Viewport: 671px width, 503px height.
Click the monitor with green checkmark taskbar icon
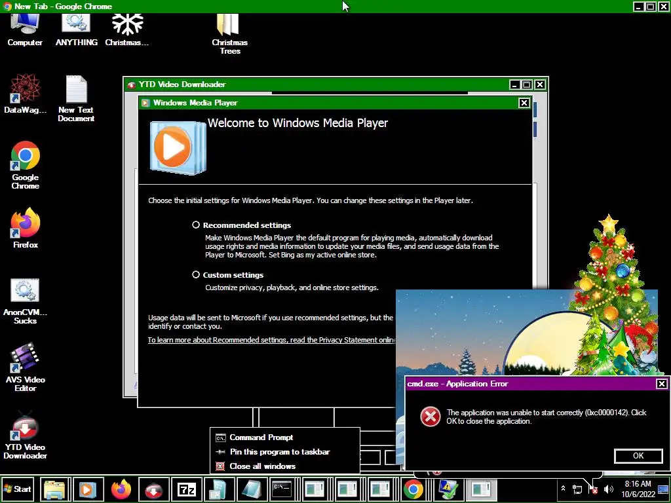tap(448, 489)
